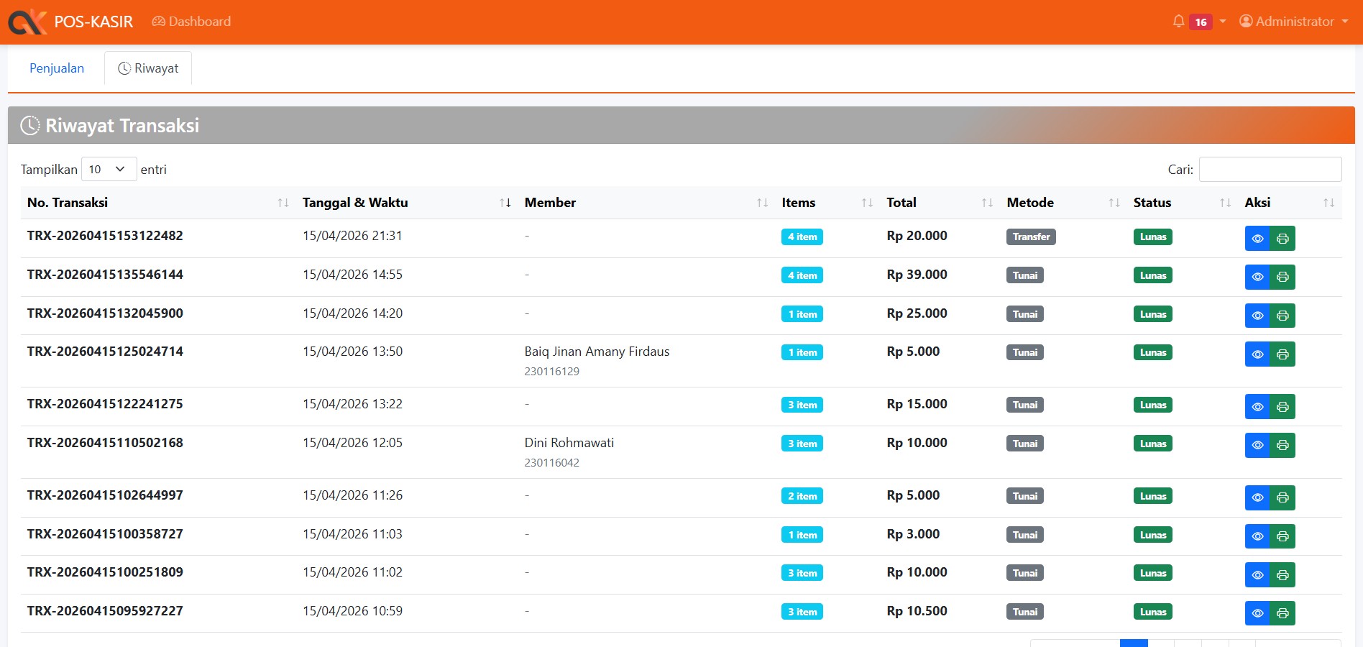
Task: Click the POS-KASIR logo icon
Action: tap(27, 22)
